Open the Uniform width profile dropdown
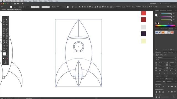Image resolution: width=177 pixels, height=99 pixels. [40, 7]
